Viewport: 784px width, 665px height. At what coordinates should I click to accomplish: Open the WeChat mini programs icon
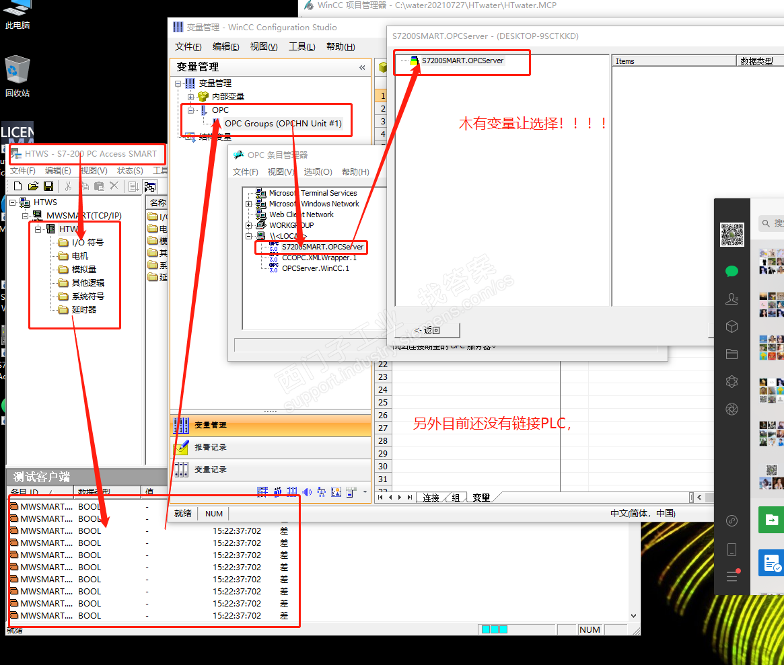(732, 520)
